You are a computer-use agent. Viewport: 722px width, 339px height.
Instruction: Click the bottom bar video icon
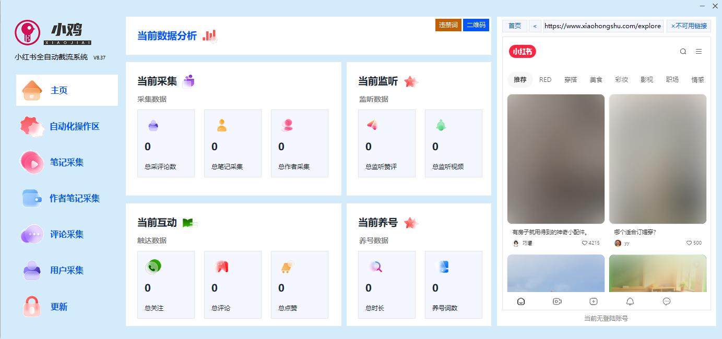(557, 301)
